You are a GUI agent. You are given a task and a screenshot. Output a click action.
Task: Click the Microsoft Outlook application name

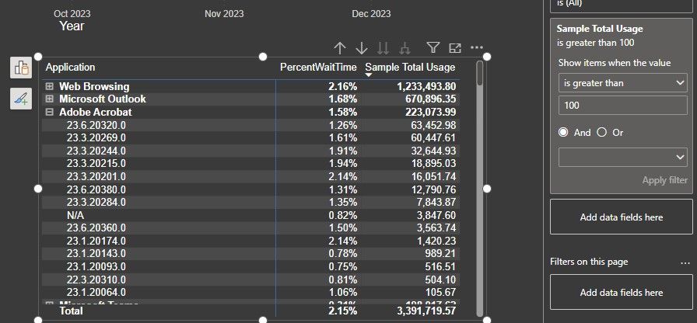click(103, 99)
